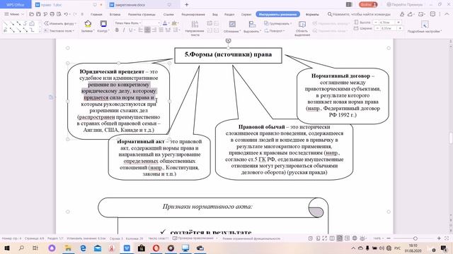
Task: Undo last action with the undo arrow
Action: pos(66,14)
